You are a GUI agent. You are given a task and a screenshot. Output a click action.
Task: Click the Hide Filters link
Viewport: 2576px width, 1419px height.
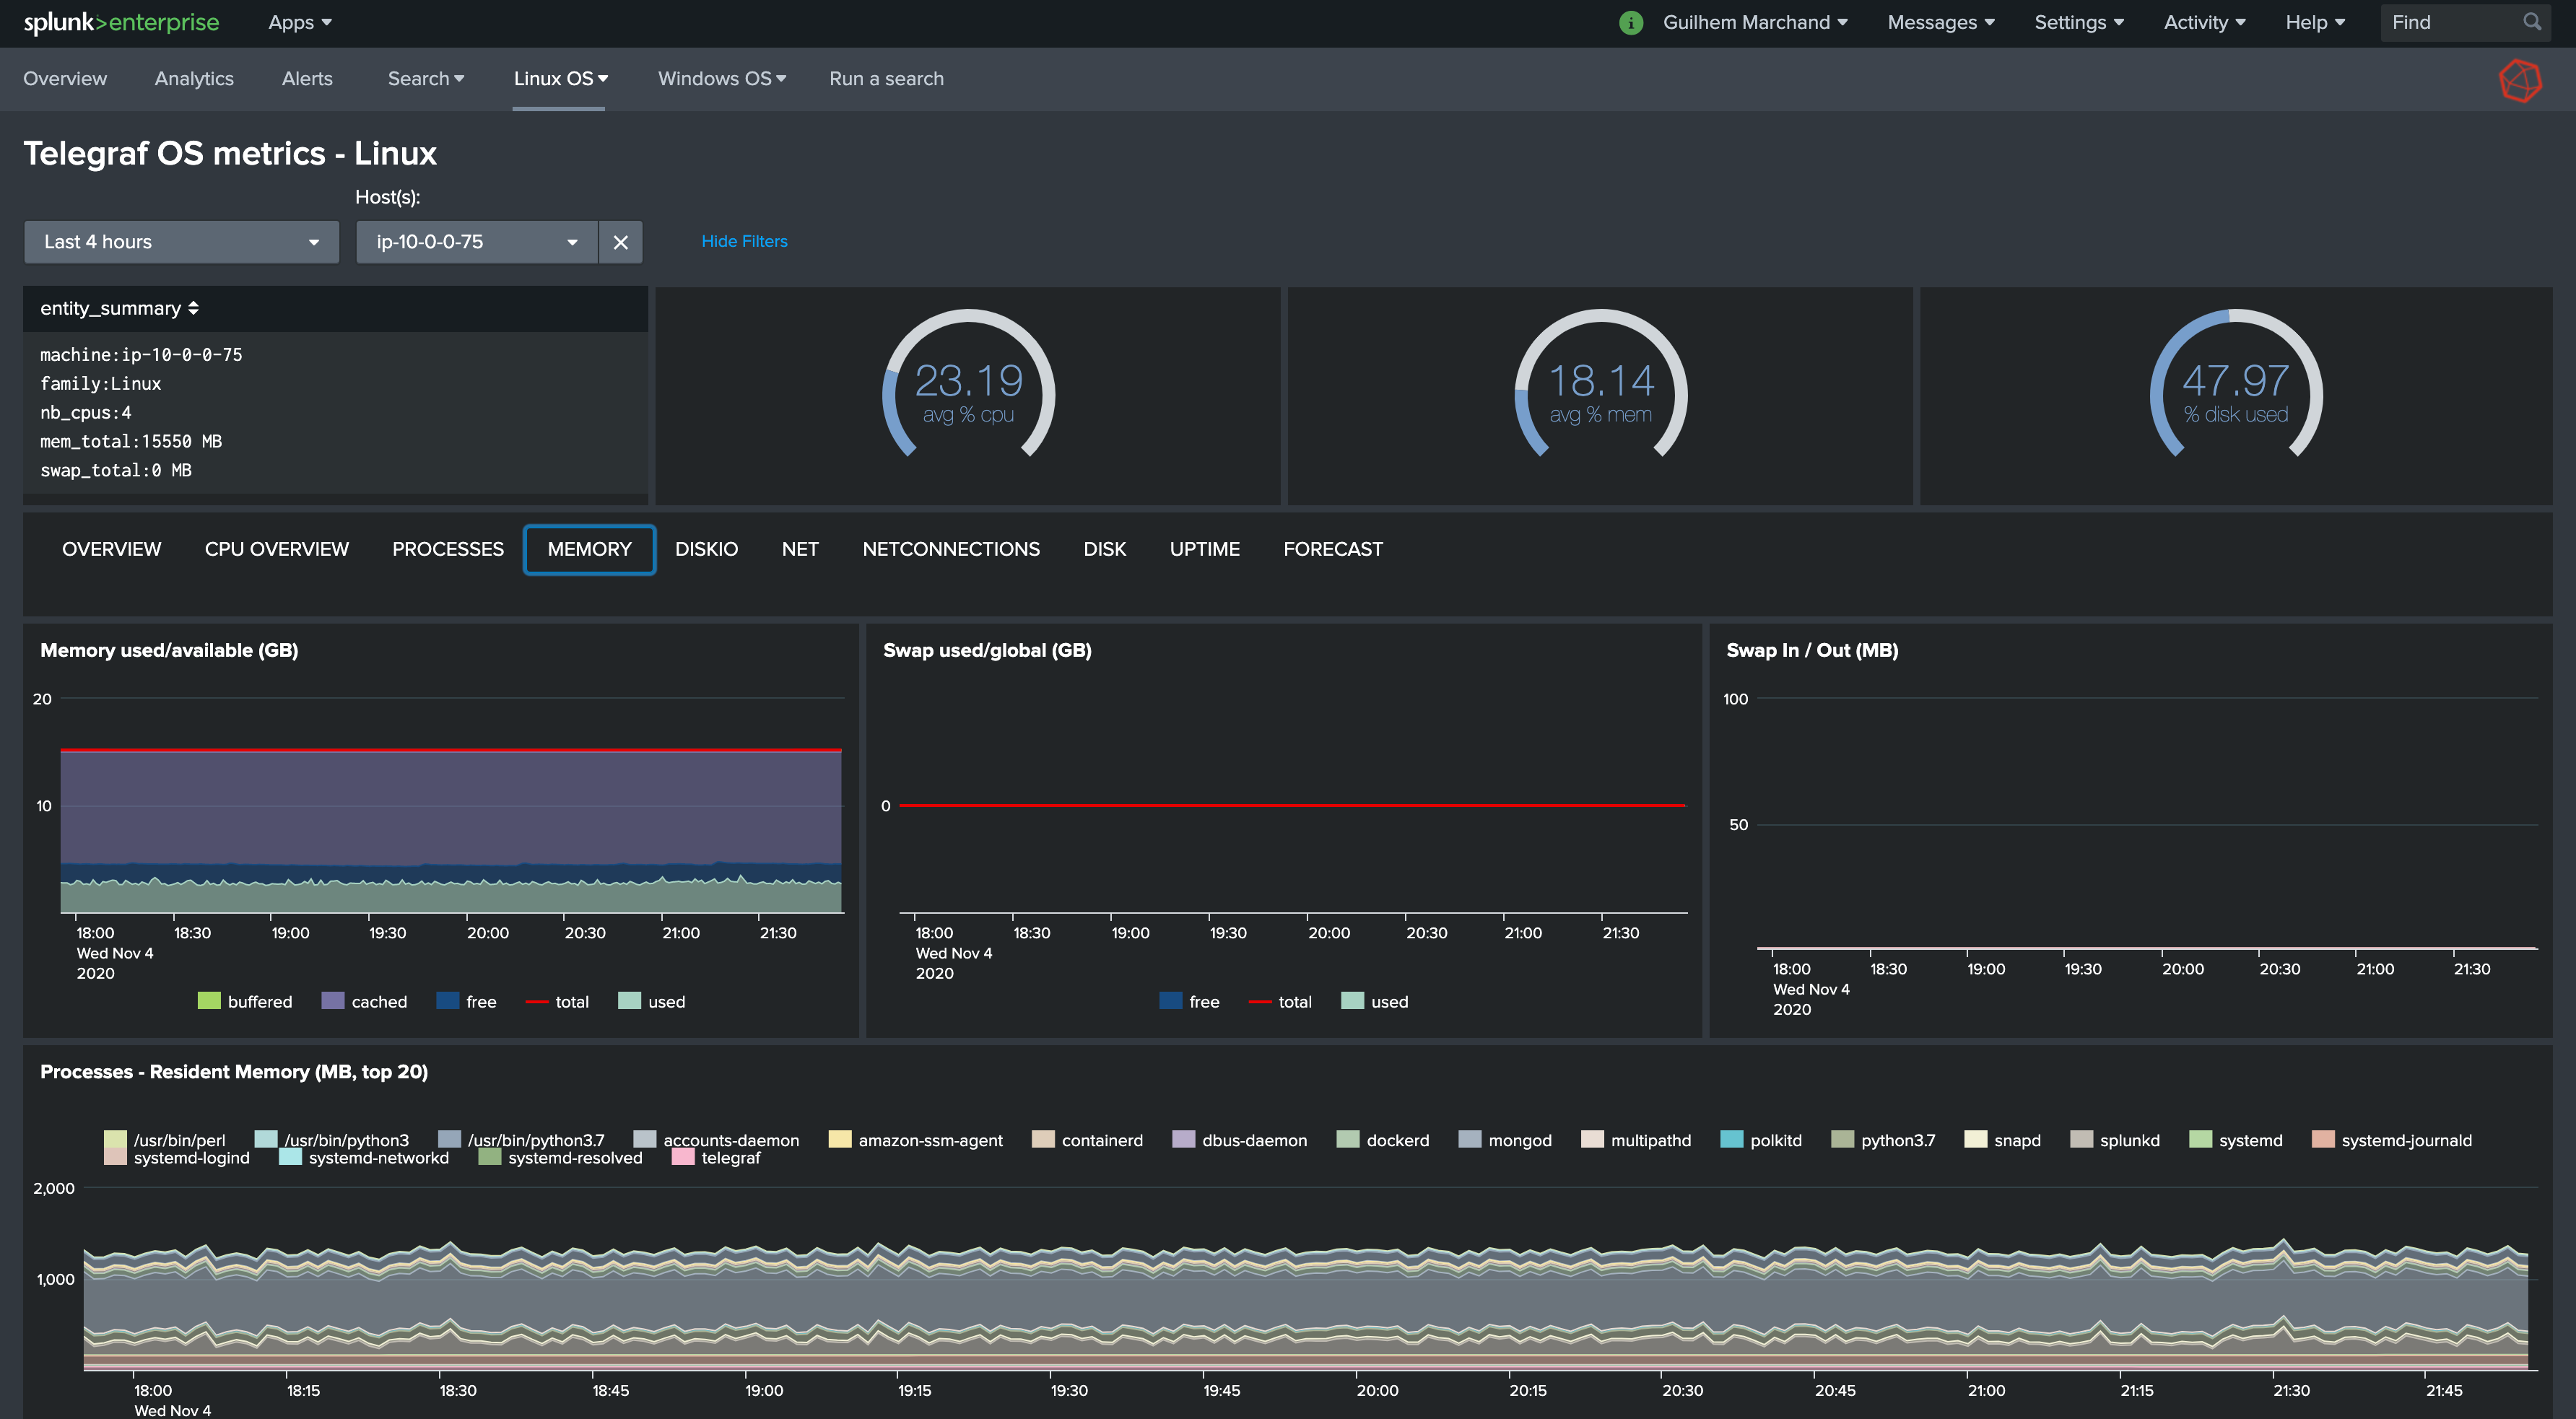coord(744,241)
